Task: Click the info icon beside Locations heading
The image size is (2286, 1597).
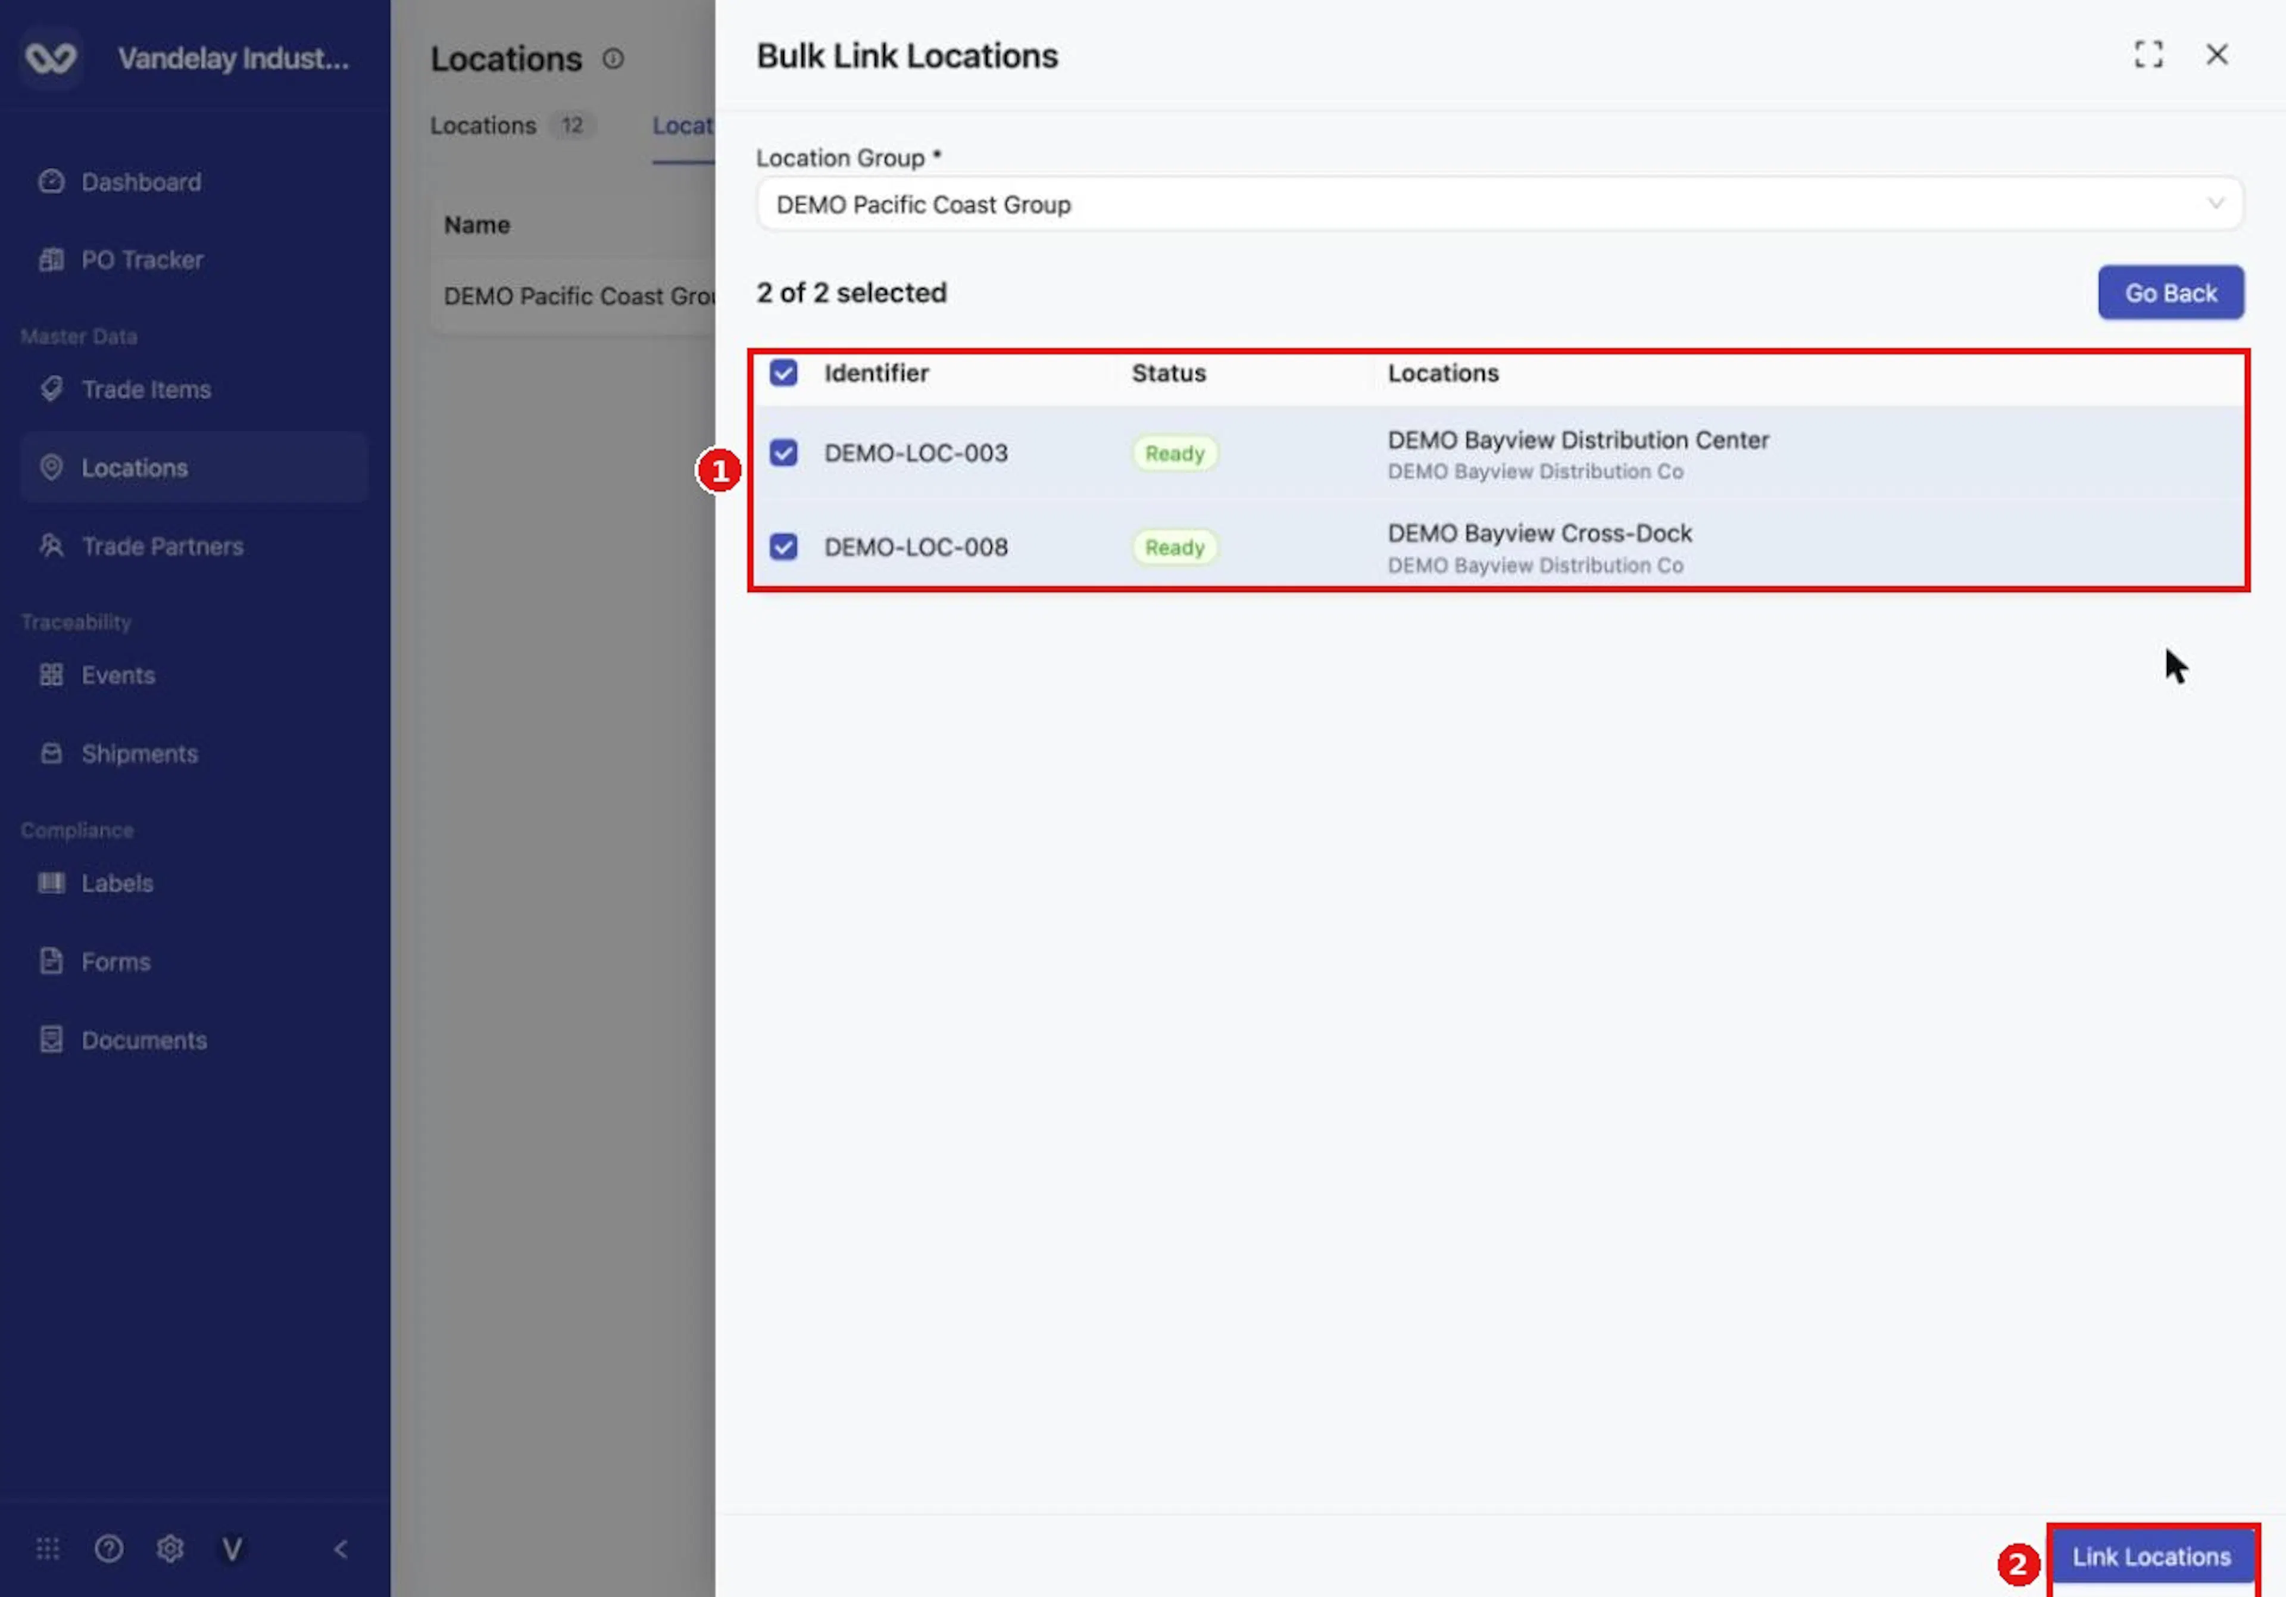Action: click(613, 59)
